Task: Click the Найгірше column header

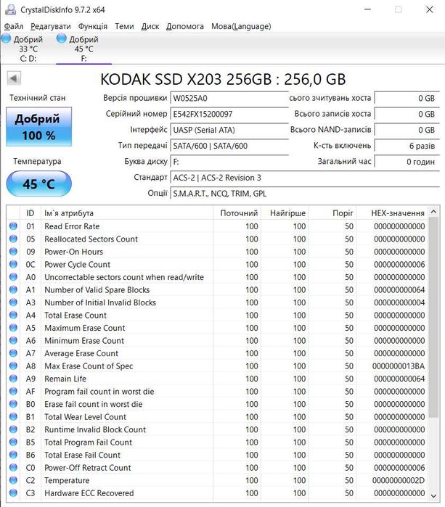Action: (285, 213)
